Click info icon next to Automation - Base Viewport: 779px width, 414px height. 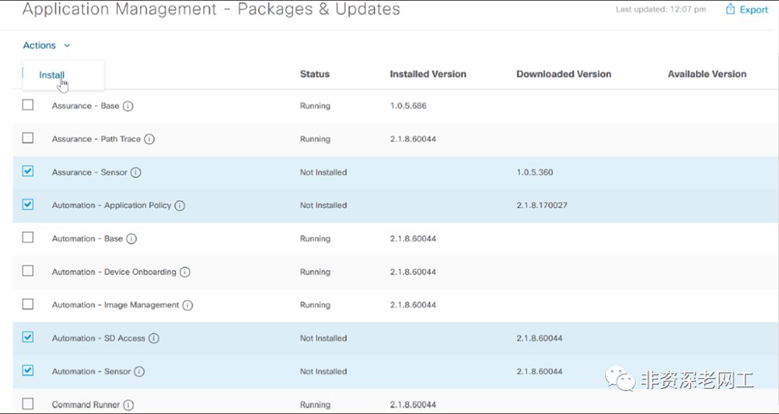tap(131, 239)
